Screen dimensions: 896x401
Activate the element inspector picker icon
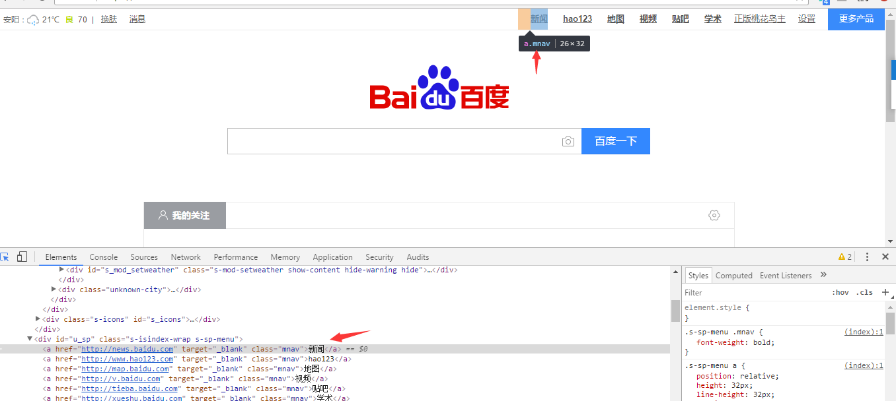5,257
